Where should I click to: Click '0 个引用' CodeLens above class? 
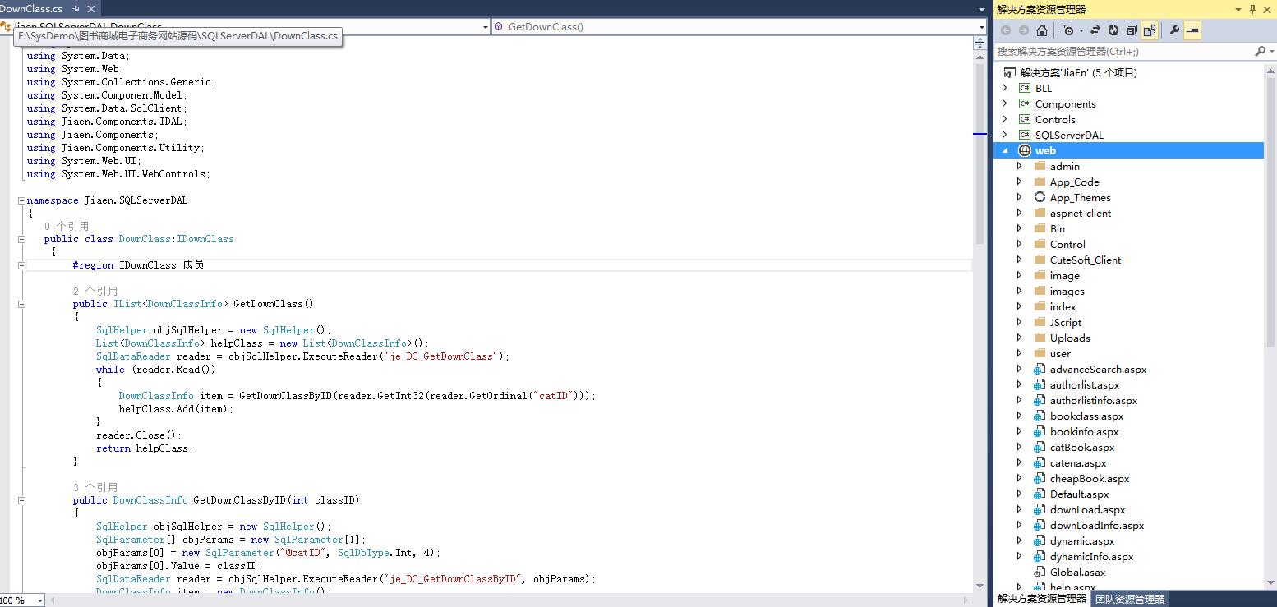tap(67, 226)
